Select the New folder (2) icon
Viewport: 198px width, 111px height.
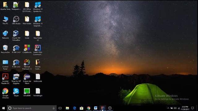38,36
